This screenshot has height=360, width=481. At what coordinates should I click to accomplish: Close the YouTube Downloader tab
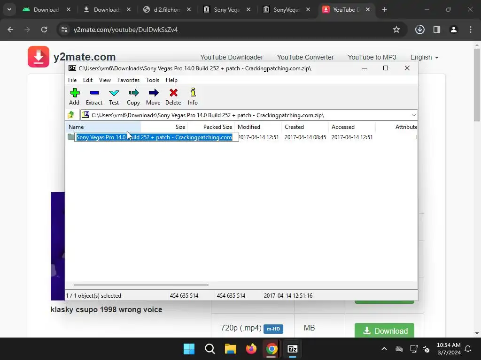pos(368,9)
